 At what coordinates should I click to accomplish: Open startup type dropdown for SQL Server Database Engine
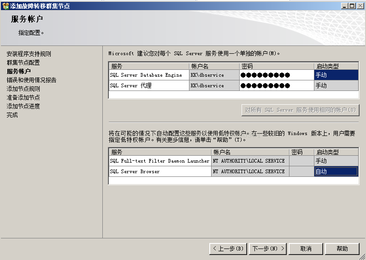point(336,75)
